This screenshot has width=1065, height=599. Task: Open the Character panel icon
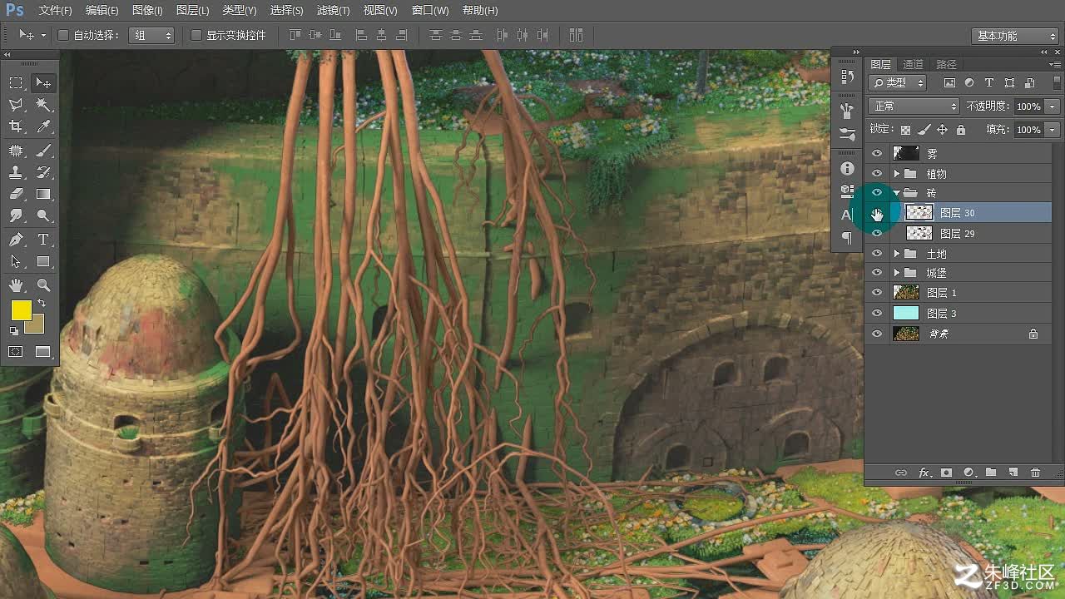(847, 215)
